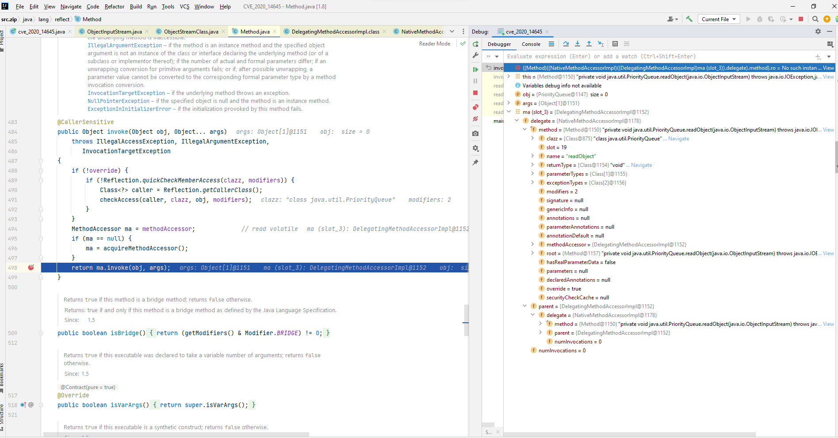Open Search Everywhere magnifier icon
This screenshot has width=838, height=438.
click(815, 19)
